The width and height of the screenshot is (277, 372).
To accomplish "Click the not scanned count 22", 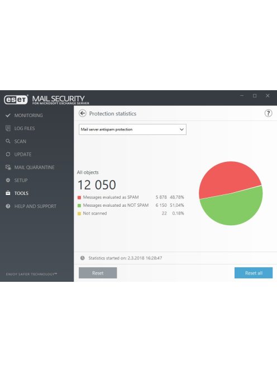I will [164, 213].
